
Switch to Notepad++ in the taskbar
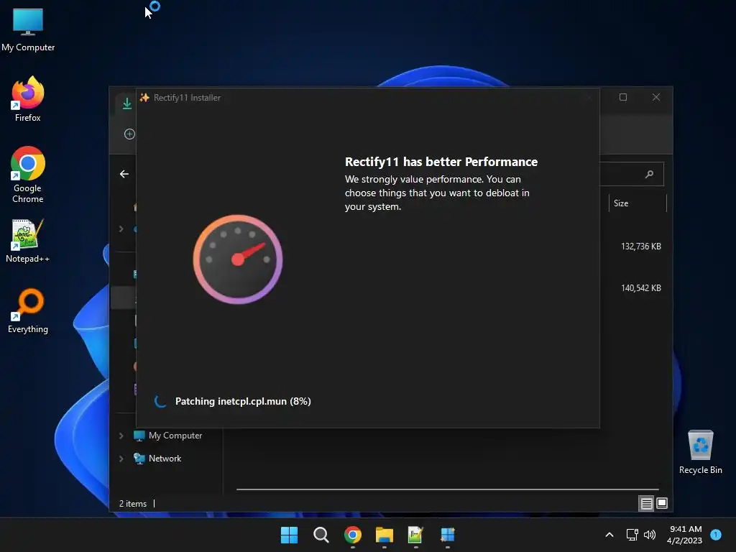pyautogui.click(x=415, y=535)
